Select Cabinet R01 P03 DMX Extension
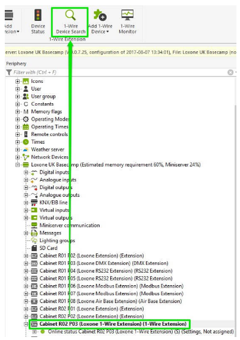This screenshot has height=340, width=240. pos(104,263)
